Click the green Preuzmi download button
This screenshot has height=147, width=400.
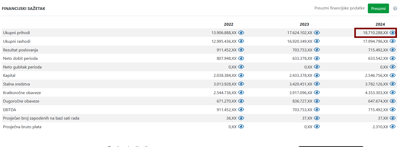pyautogui.click(x=378, y=8)
